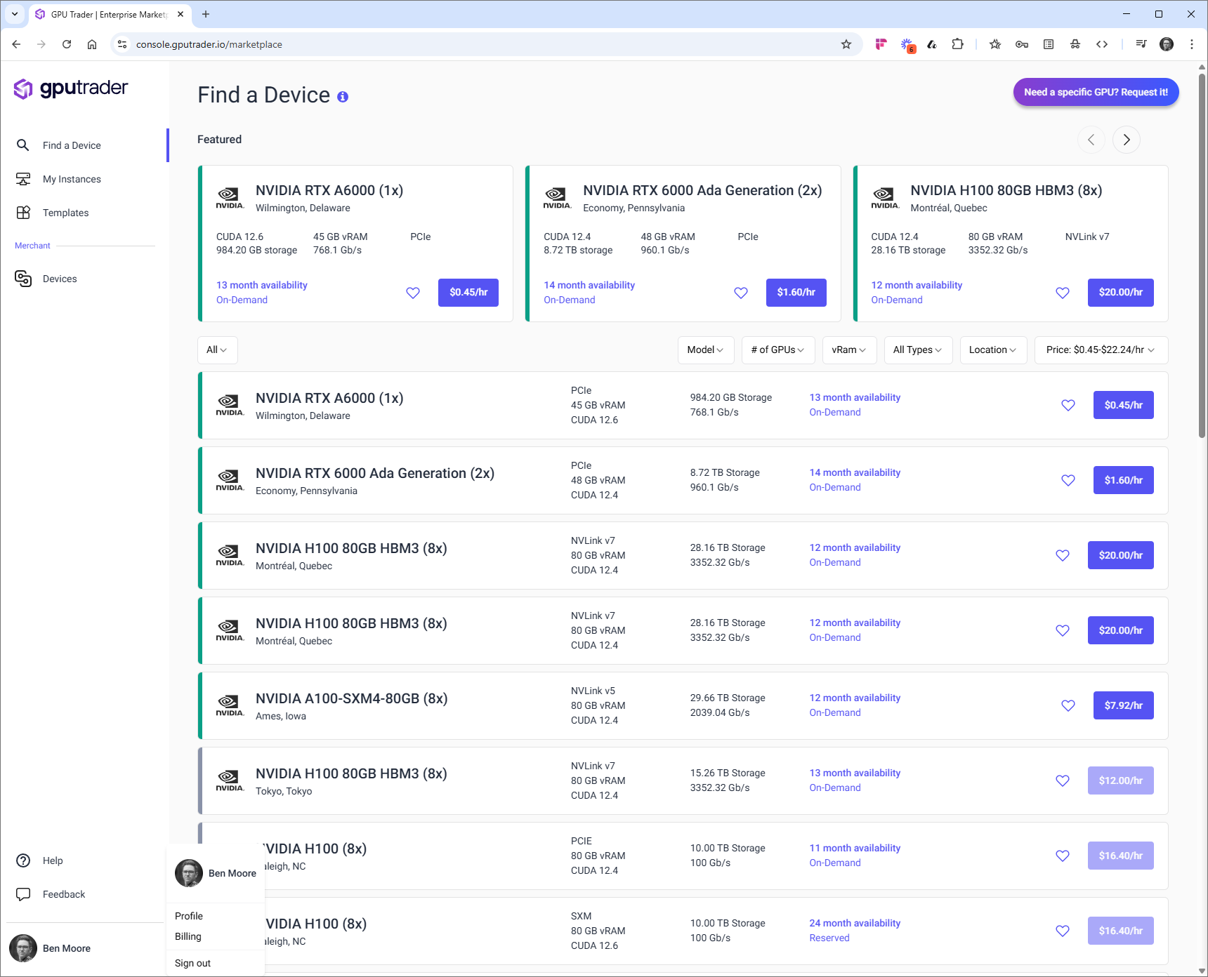Viewport: 1208px width, 977px height.
Task: Favorite the SXM H100 (8x) Reserved row
Action: 1063,931
